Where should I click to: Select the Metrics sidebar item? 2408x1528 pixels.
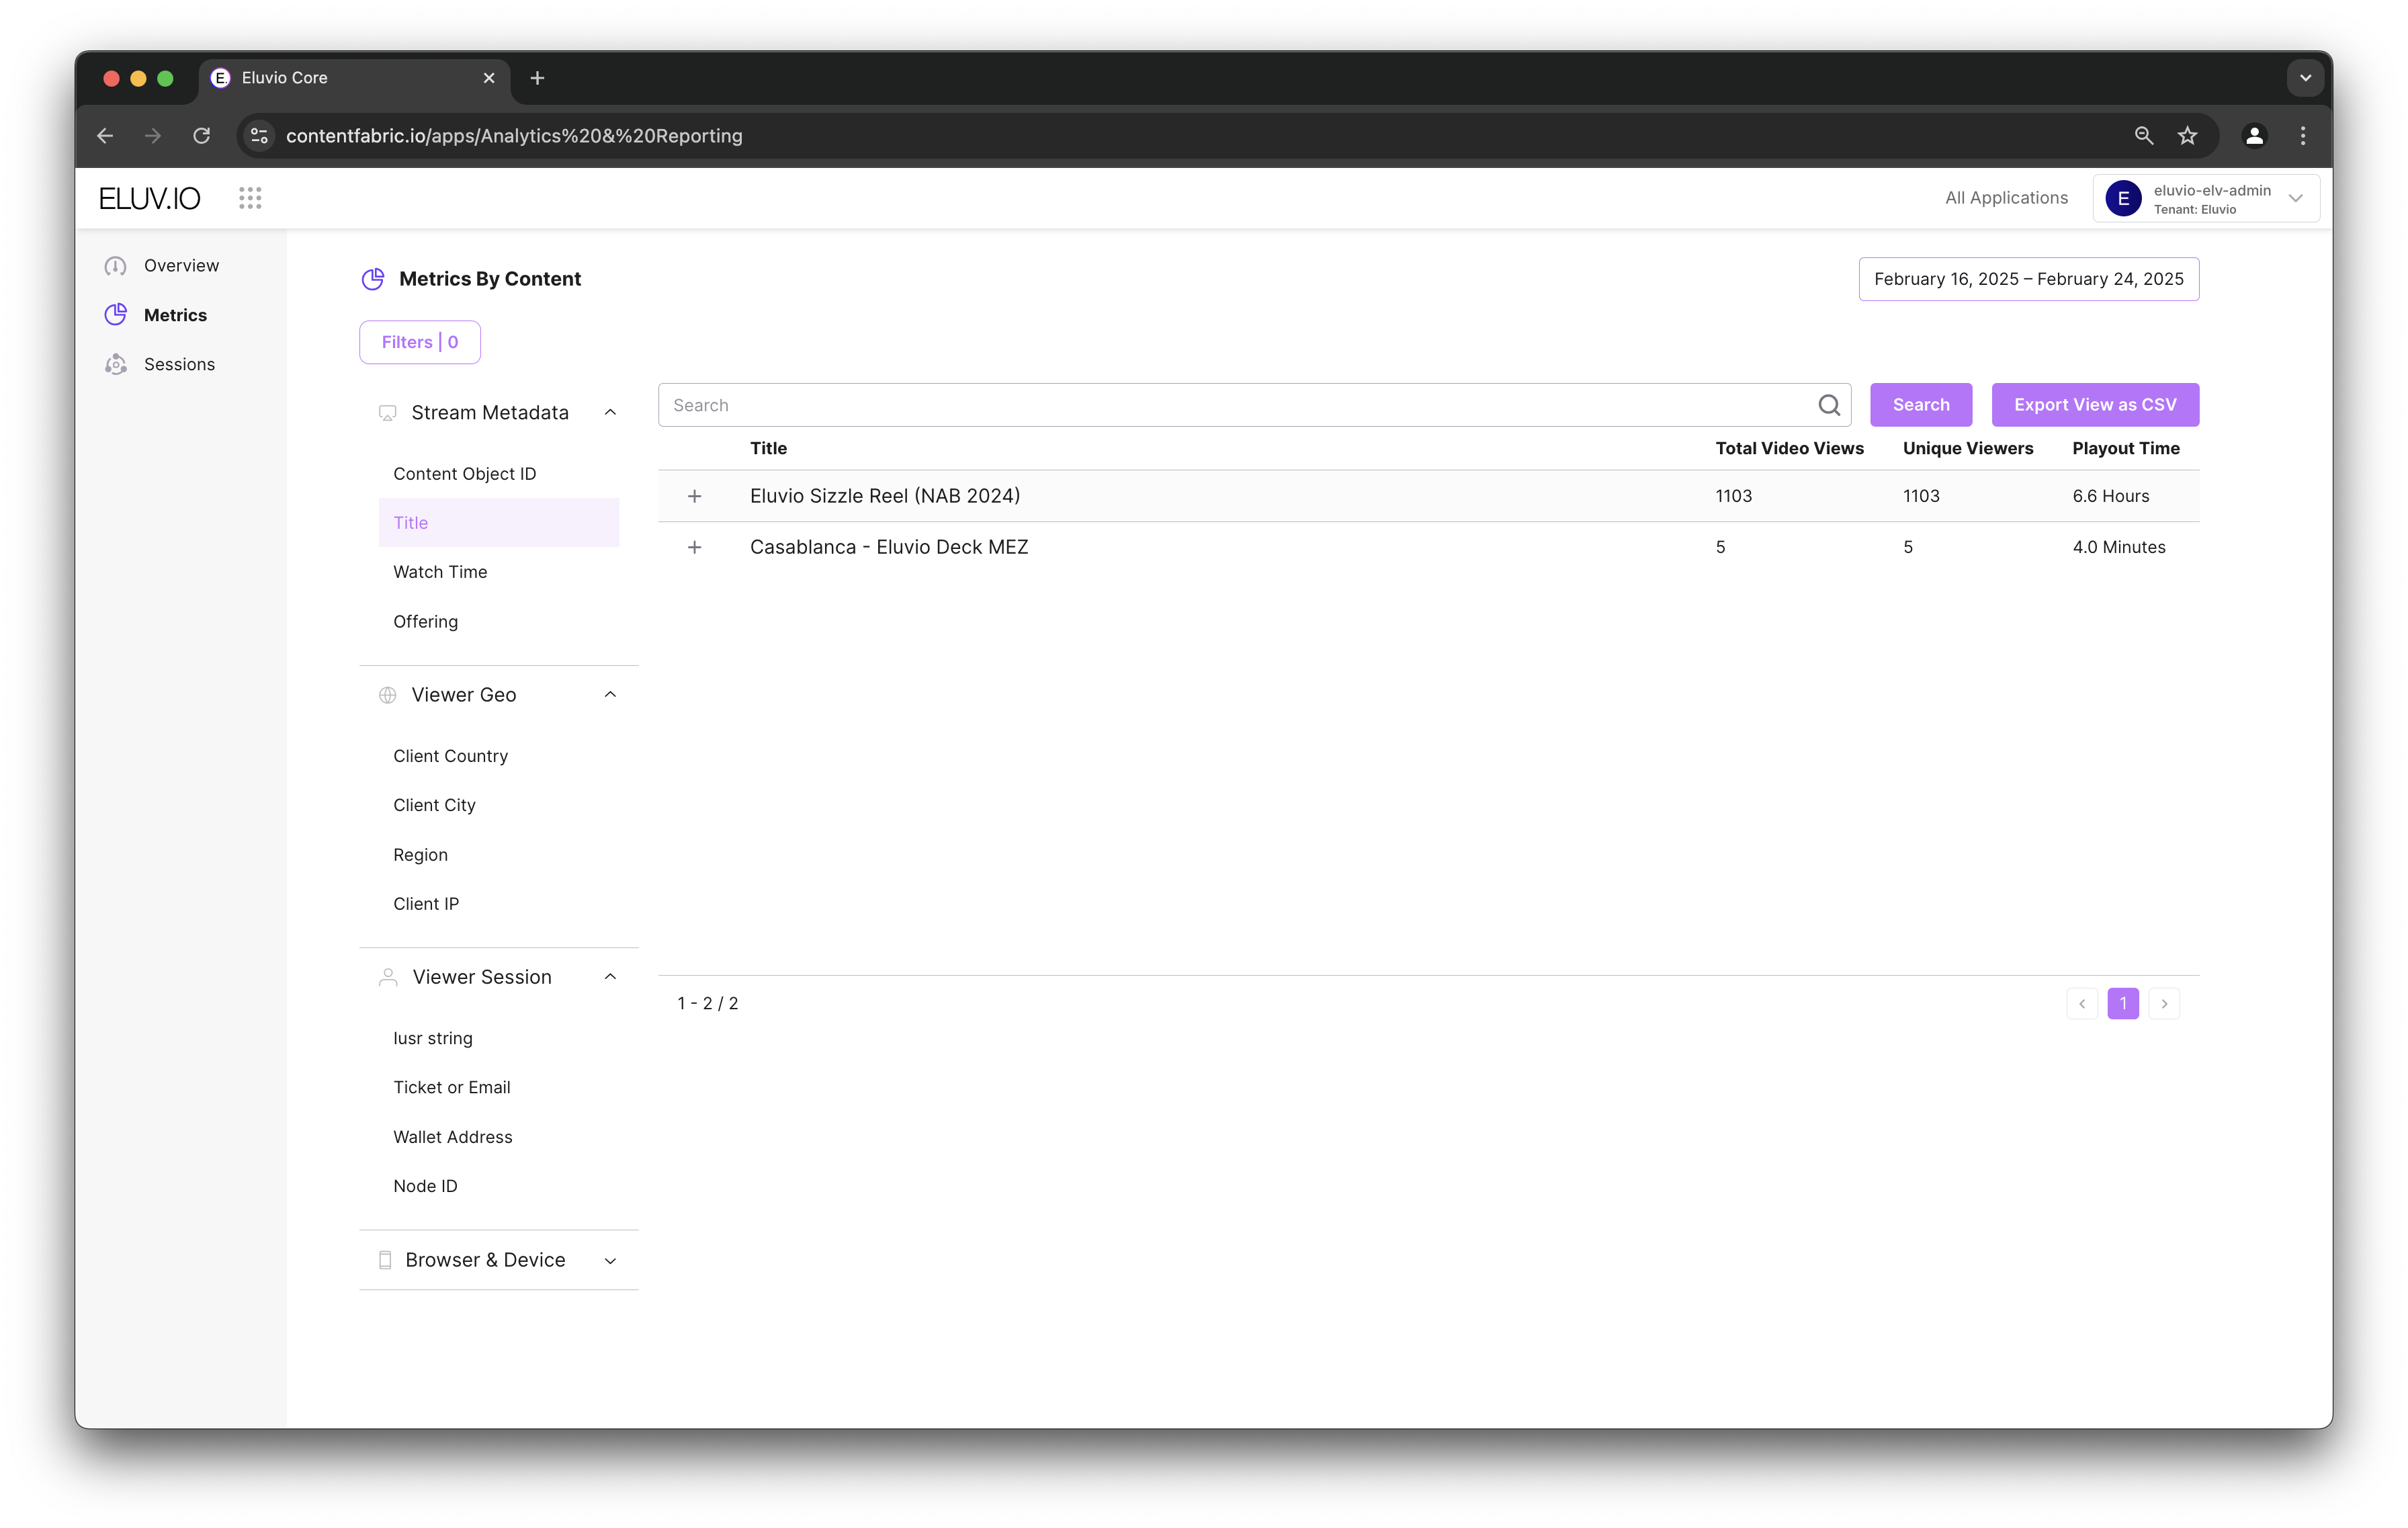click(x=175, y=315)
